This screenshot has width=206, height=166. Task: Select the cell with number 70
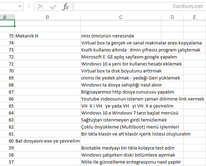click(x=7, y=71)
